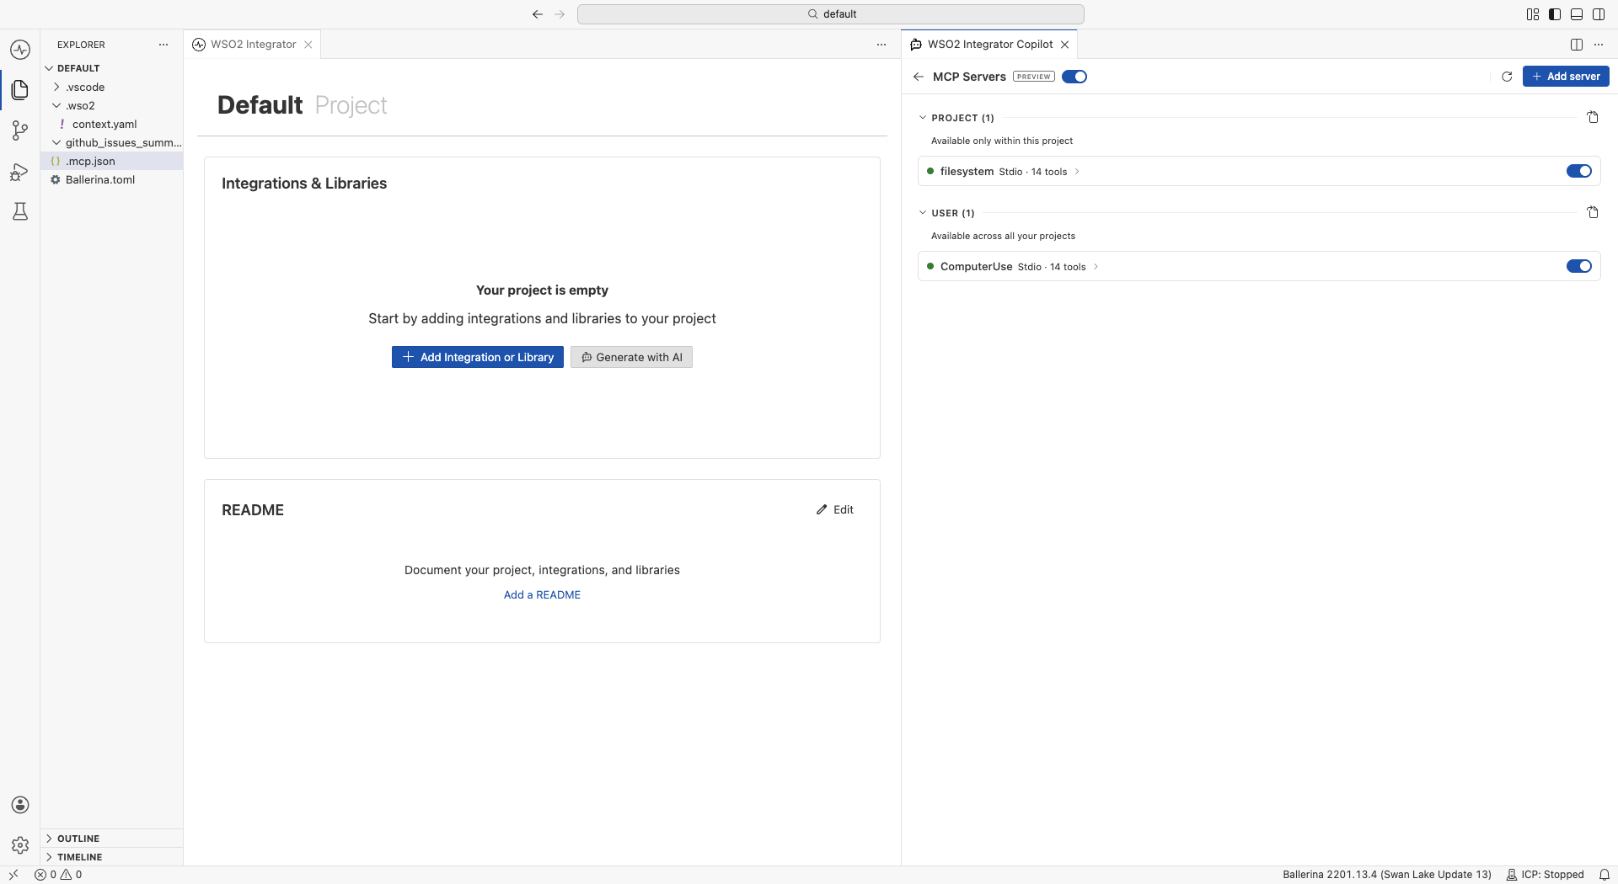
Task: Open the Source Control view
Action: tap(20, 130)
